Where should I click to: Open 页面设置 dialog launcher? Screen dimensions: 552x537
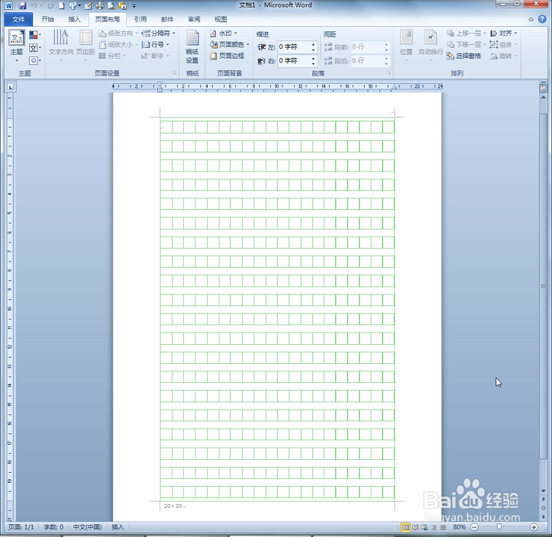coord(174,73)
